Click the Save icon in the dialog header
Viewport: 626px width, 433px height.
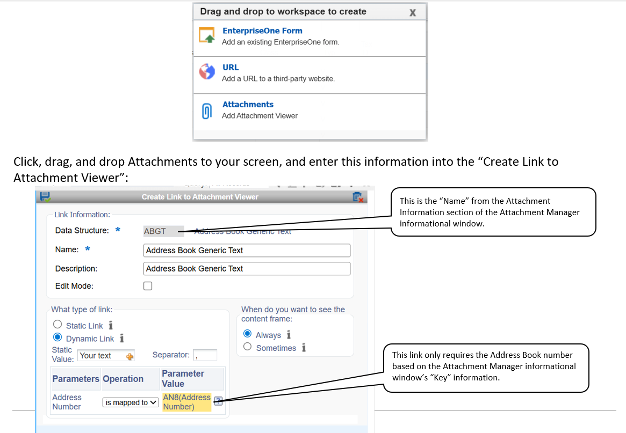click(45, 196)
